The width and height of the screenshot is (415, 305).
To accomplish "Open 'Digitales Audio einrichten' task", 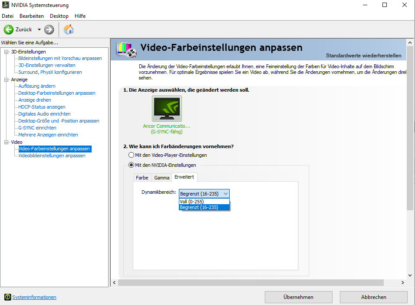I will coord(44,114).
